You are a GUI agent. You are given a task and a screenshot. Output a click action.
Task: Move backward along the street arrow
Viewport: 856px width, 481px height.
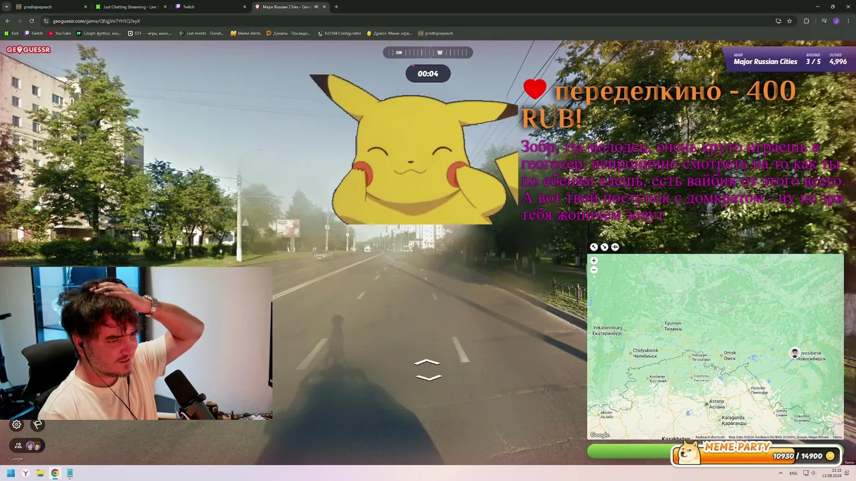[x=429, y=377]
